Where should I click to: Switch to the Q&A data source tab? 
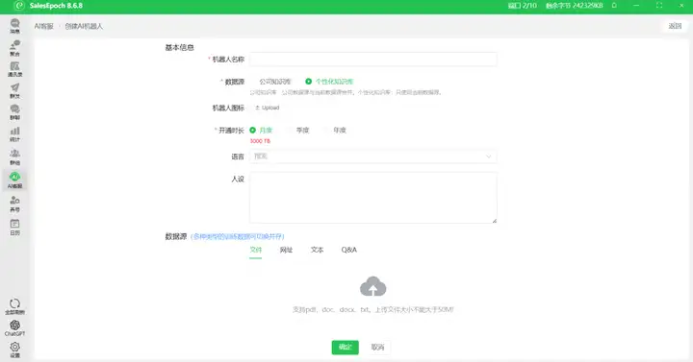(348, 250)
